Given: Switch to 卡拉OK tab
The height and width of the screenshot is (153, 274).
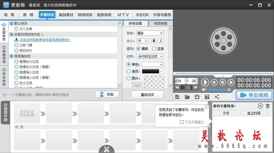Looking at the screenshot, I should click(142, 15).
